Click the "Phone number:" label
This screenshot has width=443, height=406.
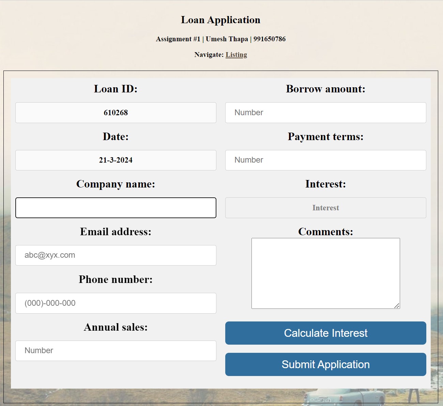(116, 280)
